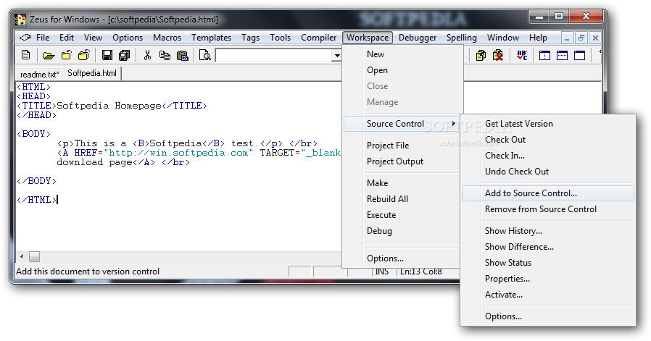Viewport: 651px width, 341px height.
Task: Open the Tools menu
Action: point(281,38)
